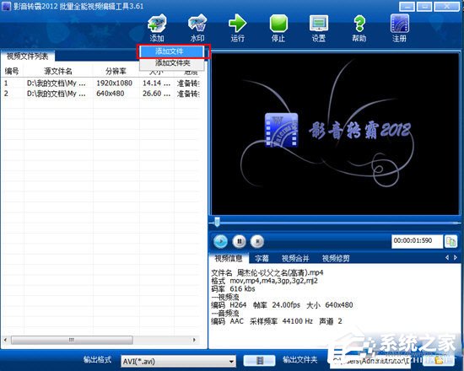Pause the video preview
Screen dimensions: 464x371
(x=240, y=241)
